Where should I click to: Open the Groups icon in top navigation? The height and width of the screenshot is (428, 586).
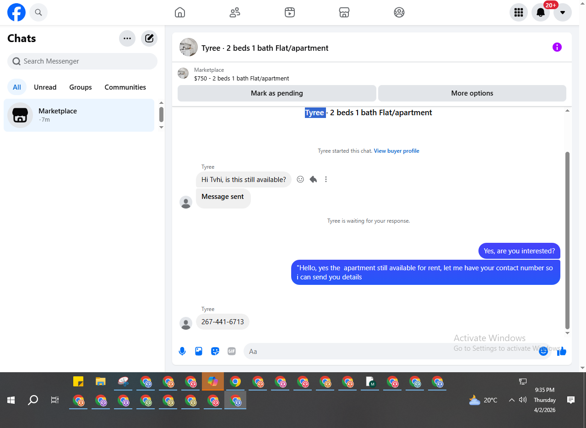pyautogui.click(x=399, y=12)
